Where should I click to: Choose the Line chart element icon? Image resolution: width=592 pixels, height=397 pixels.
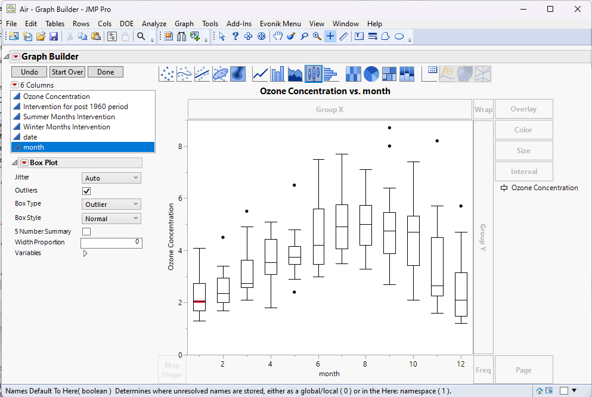tap(261, 74)
